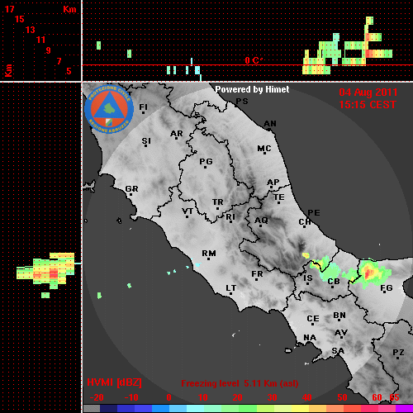Click the HVMI [dBZ] legend title
This screenshot has width=413, height=413.
point(114,382)
